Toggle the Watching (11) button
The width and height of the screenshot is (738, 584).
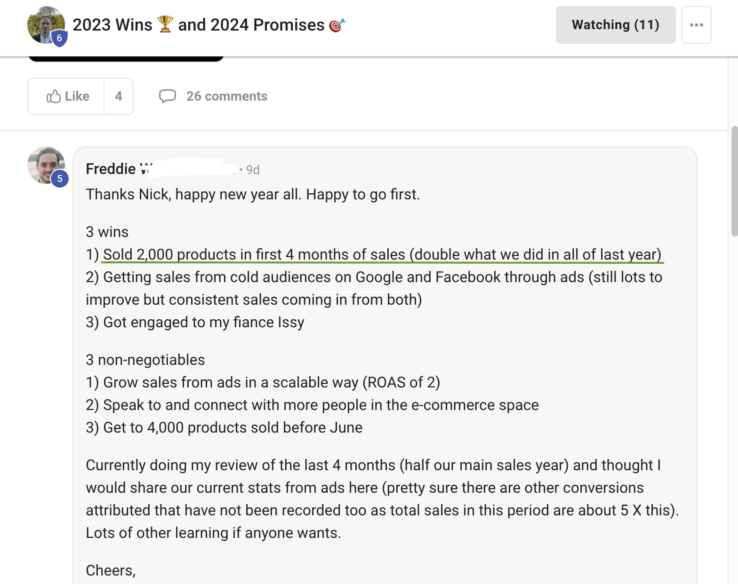tap(615, 25)
